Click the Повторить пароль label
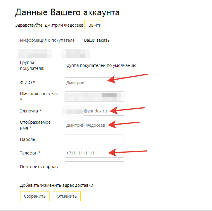 pyautogui.click(x=39, y=167)
